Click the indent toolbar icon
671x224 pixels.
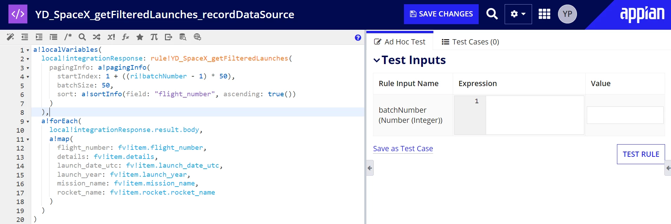(39, 37)
